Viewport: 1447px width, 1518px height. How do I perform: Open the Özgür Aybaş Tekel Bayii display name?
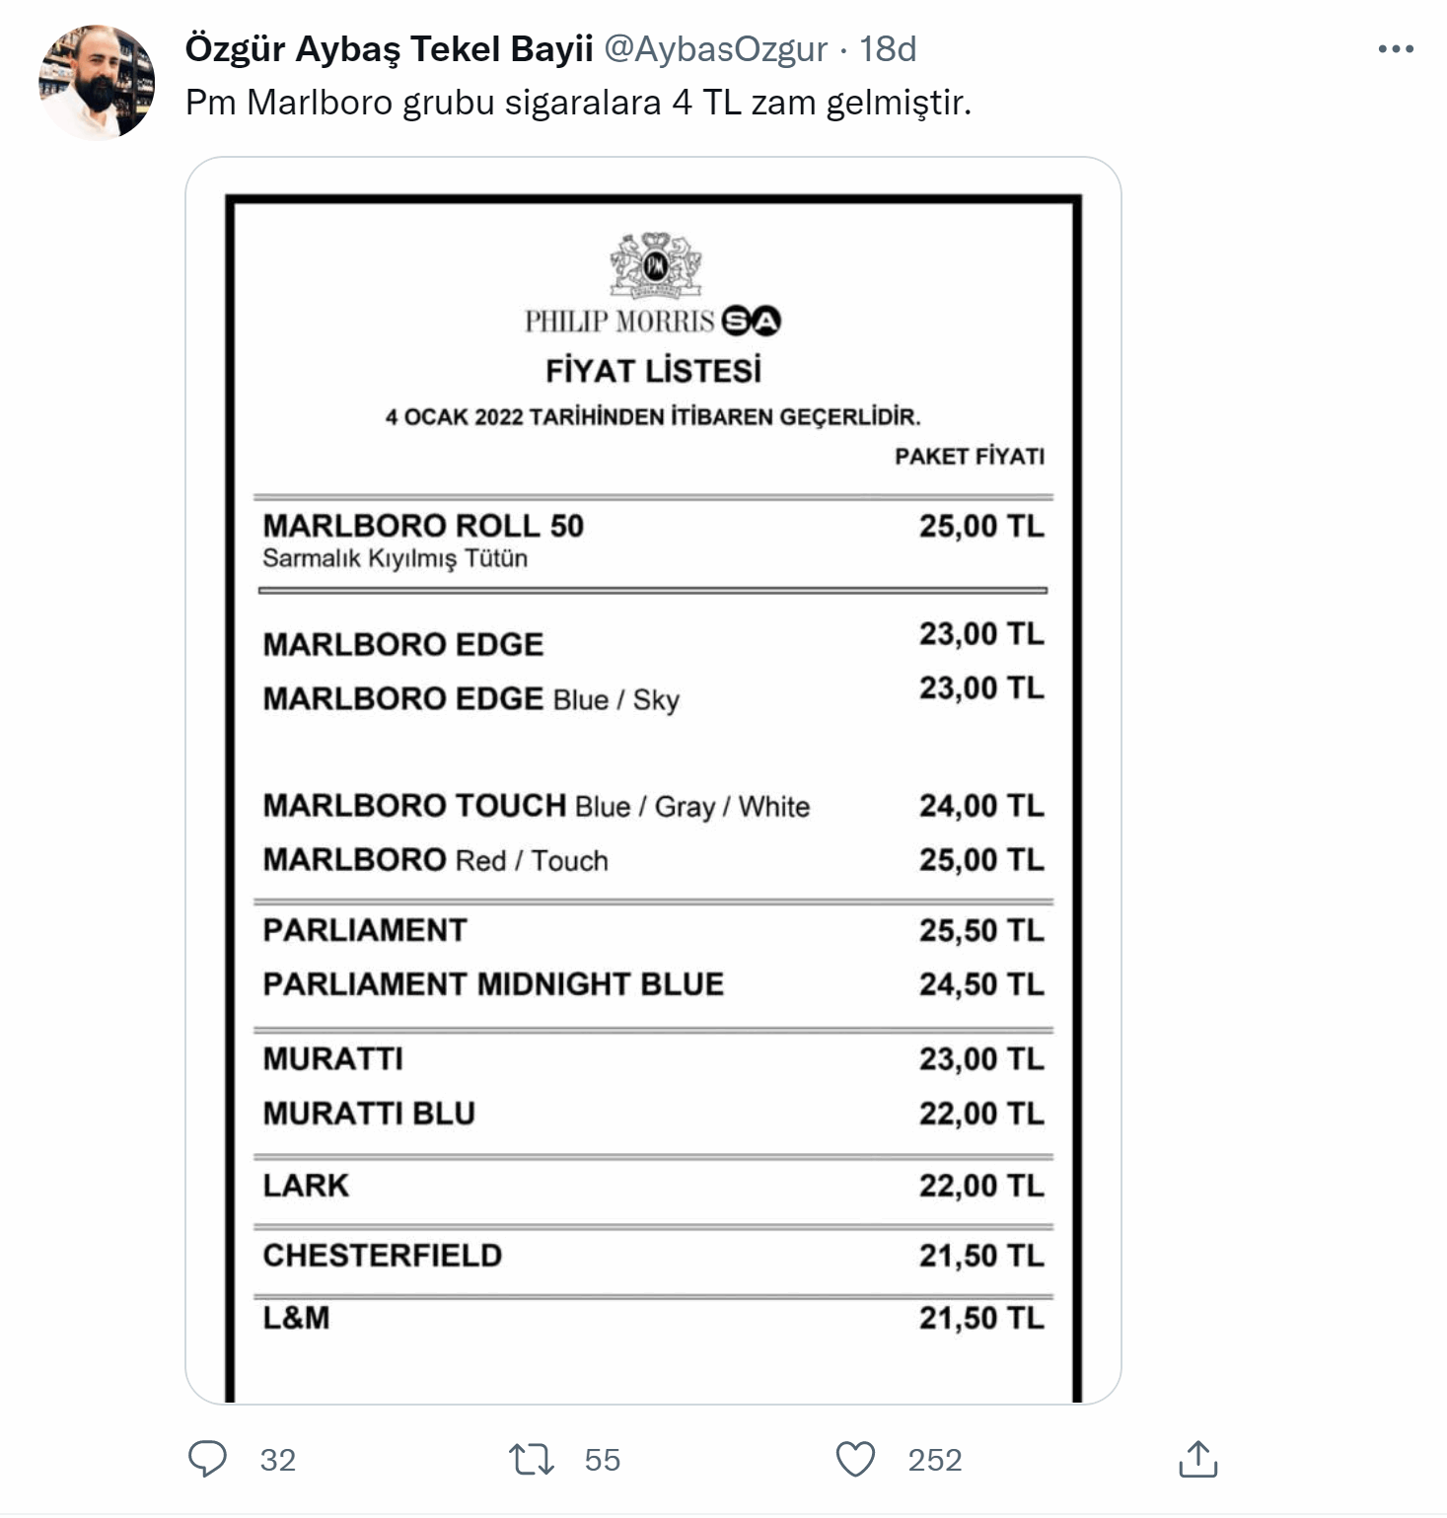pos(389,49)
